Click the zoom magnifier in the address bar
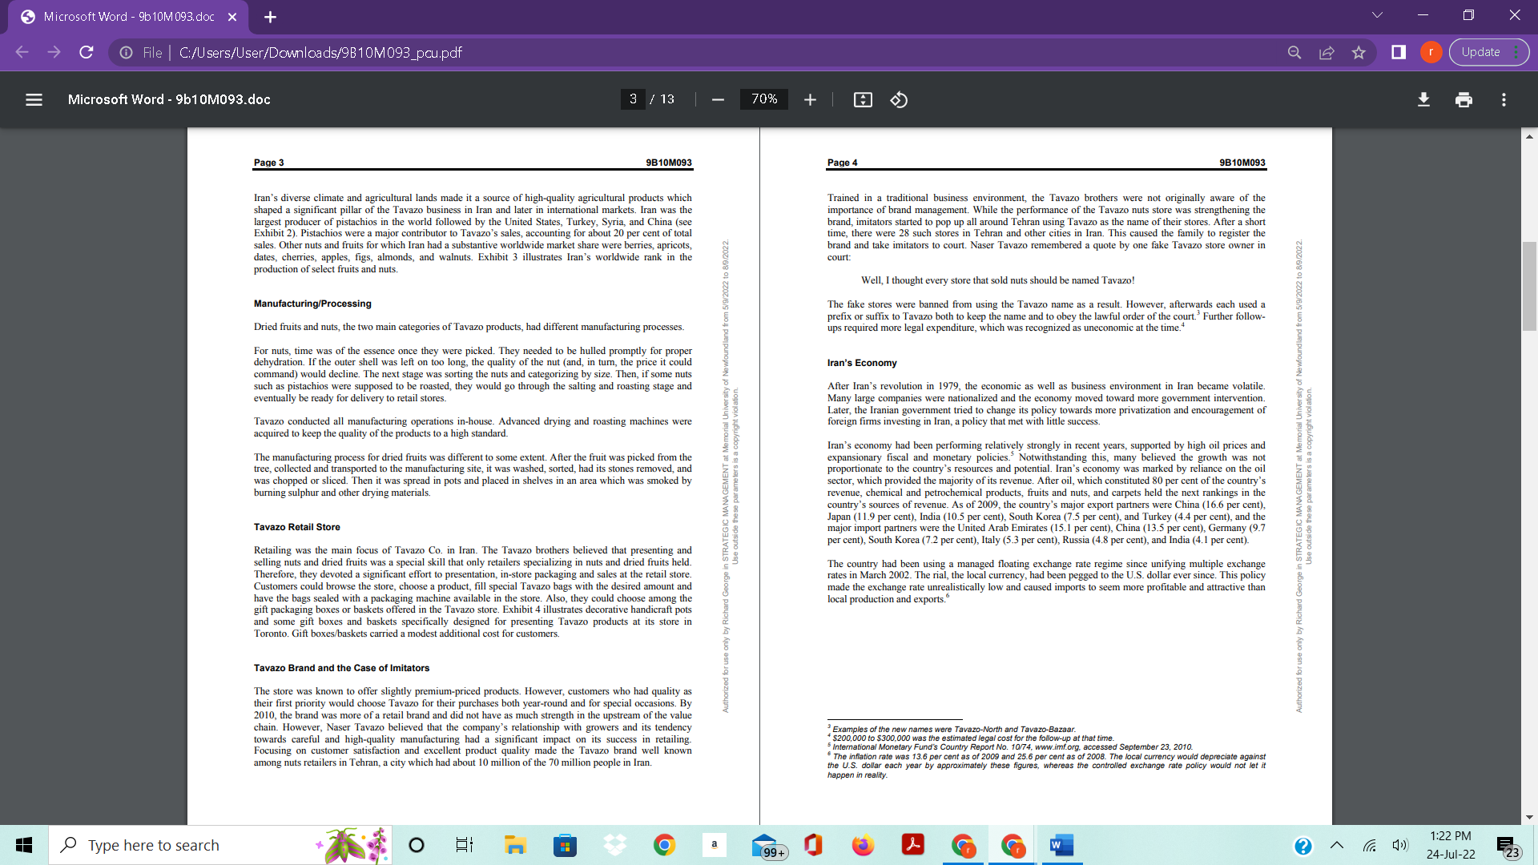1538x865 pixels. pos(1294,52)
